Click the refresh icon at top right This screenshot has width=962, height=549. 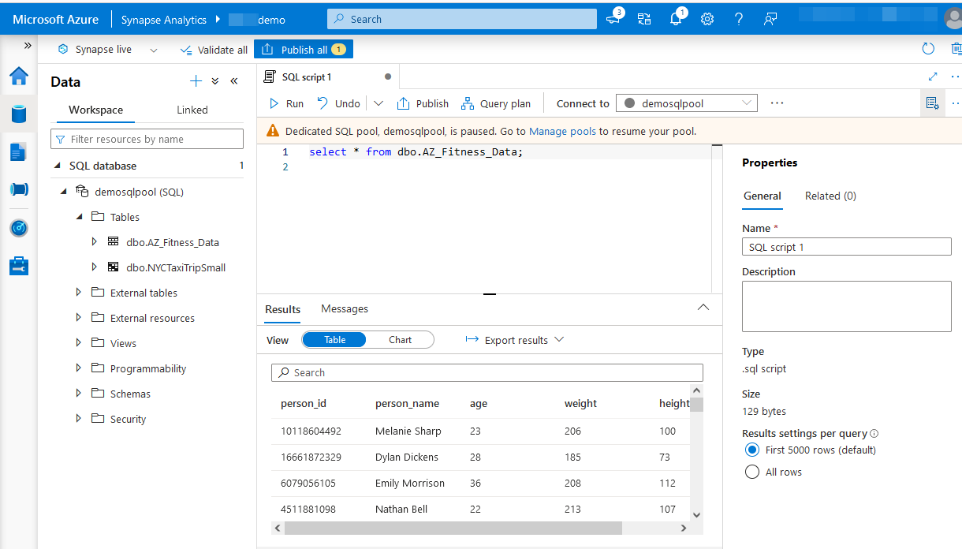(928, 49)
